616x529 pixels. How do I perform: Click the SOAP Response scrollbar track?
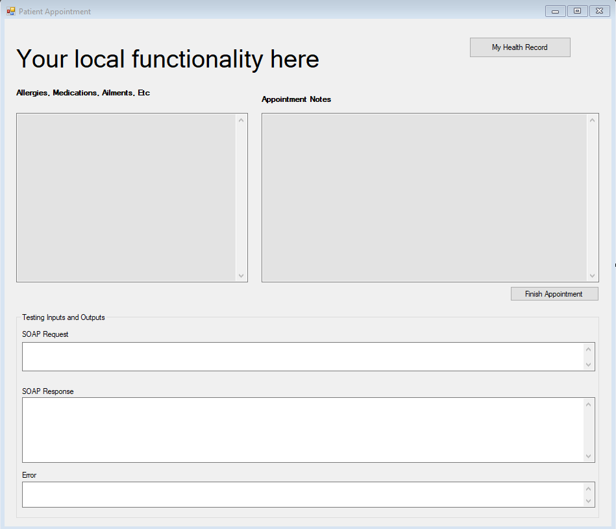(589, 430)
